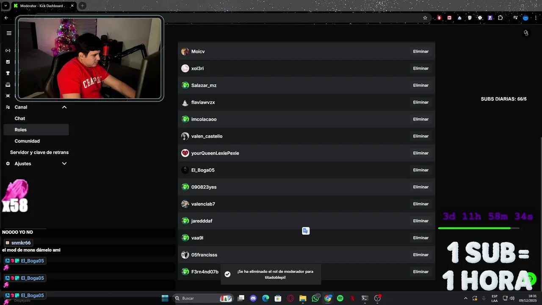Remove 090823yes from moderators
Viewport: 542px width, 305px height.
[x=421, y=187]
